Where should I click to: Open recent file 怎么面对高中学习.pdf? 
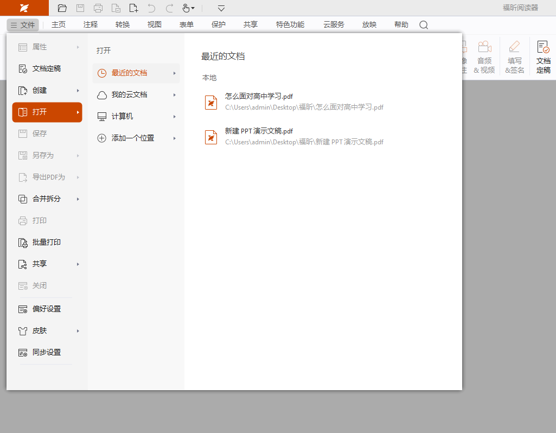point(259,97)
